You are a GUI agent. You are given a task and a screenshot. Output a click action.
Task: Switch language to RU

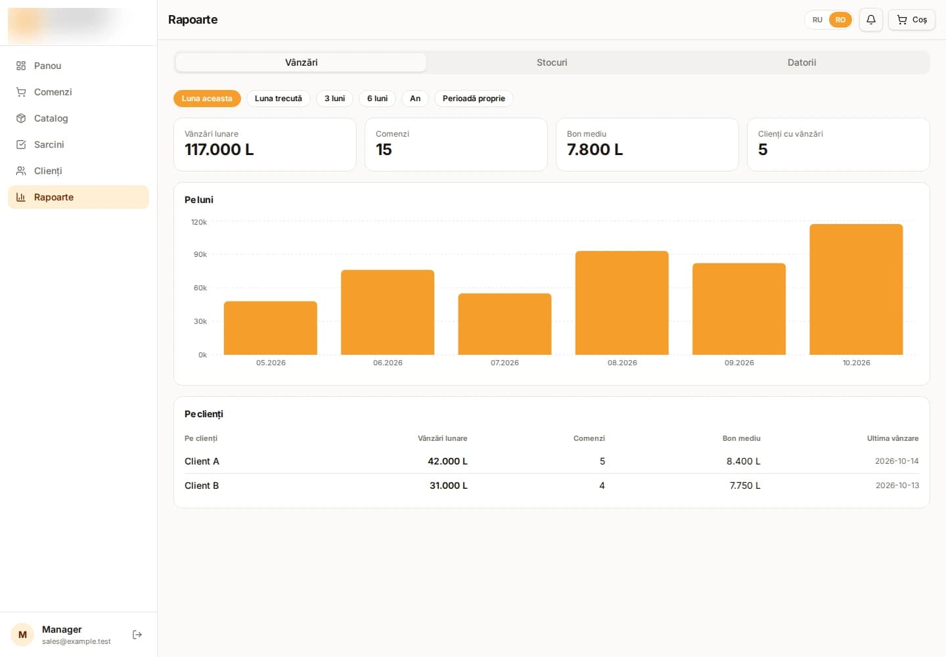(x=817, y=20)
